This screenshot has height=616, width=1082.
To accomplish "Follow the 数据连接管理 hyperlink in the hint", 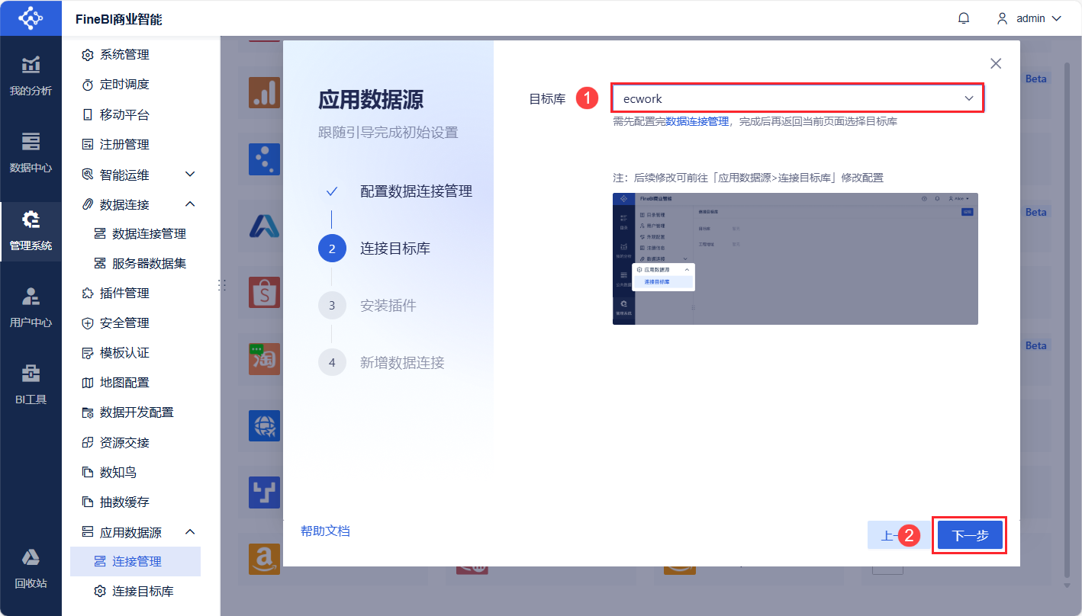I will pos(697,121).
